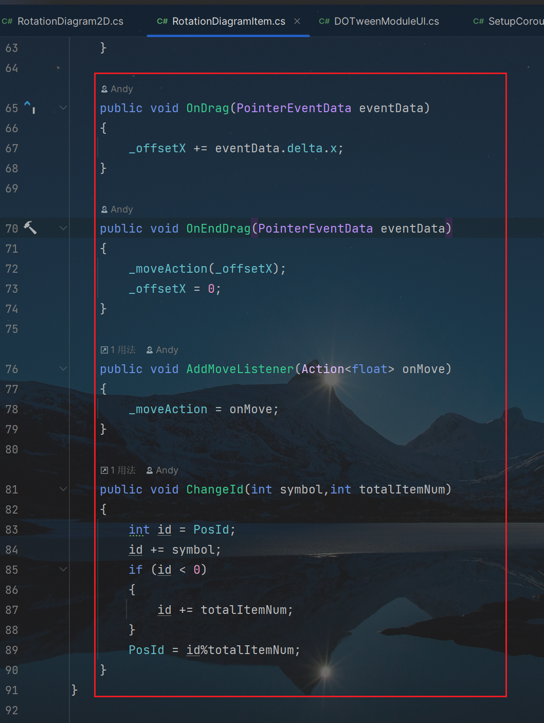Click _moveAction(_offsetX); call on line 72
Viewport: 544px width, 723px height.
point(207,269)
